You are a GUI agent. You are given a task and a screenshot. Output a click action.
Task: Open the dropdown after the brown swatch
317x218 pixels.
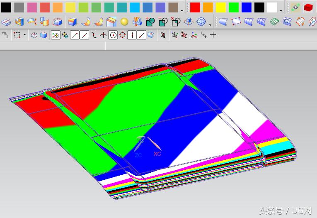tap(183, 10)
